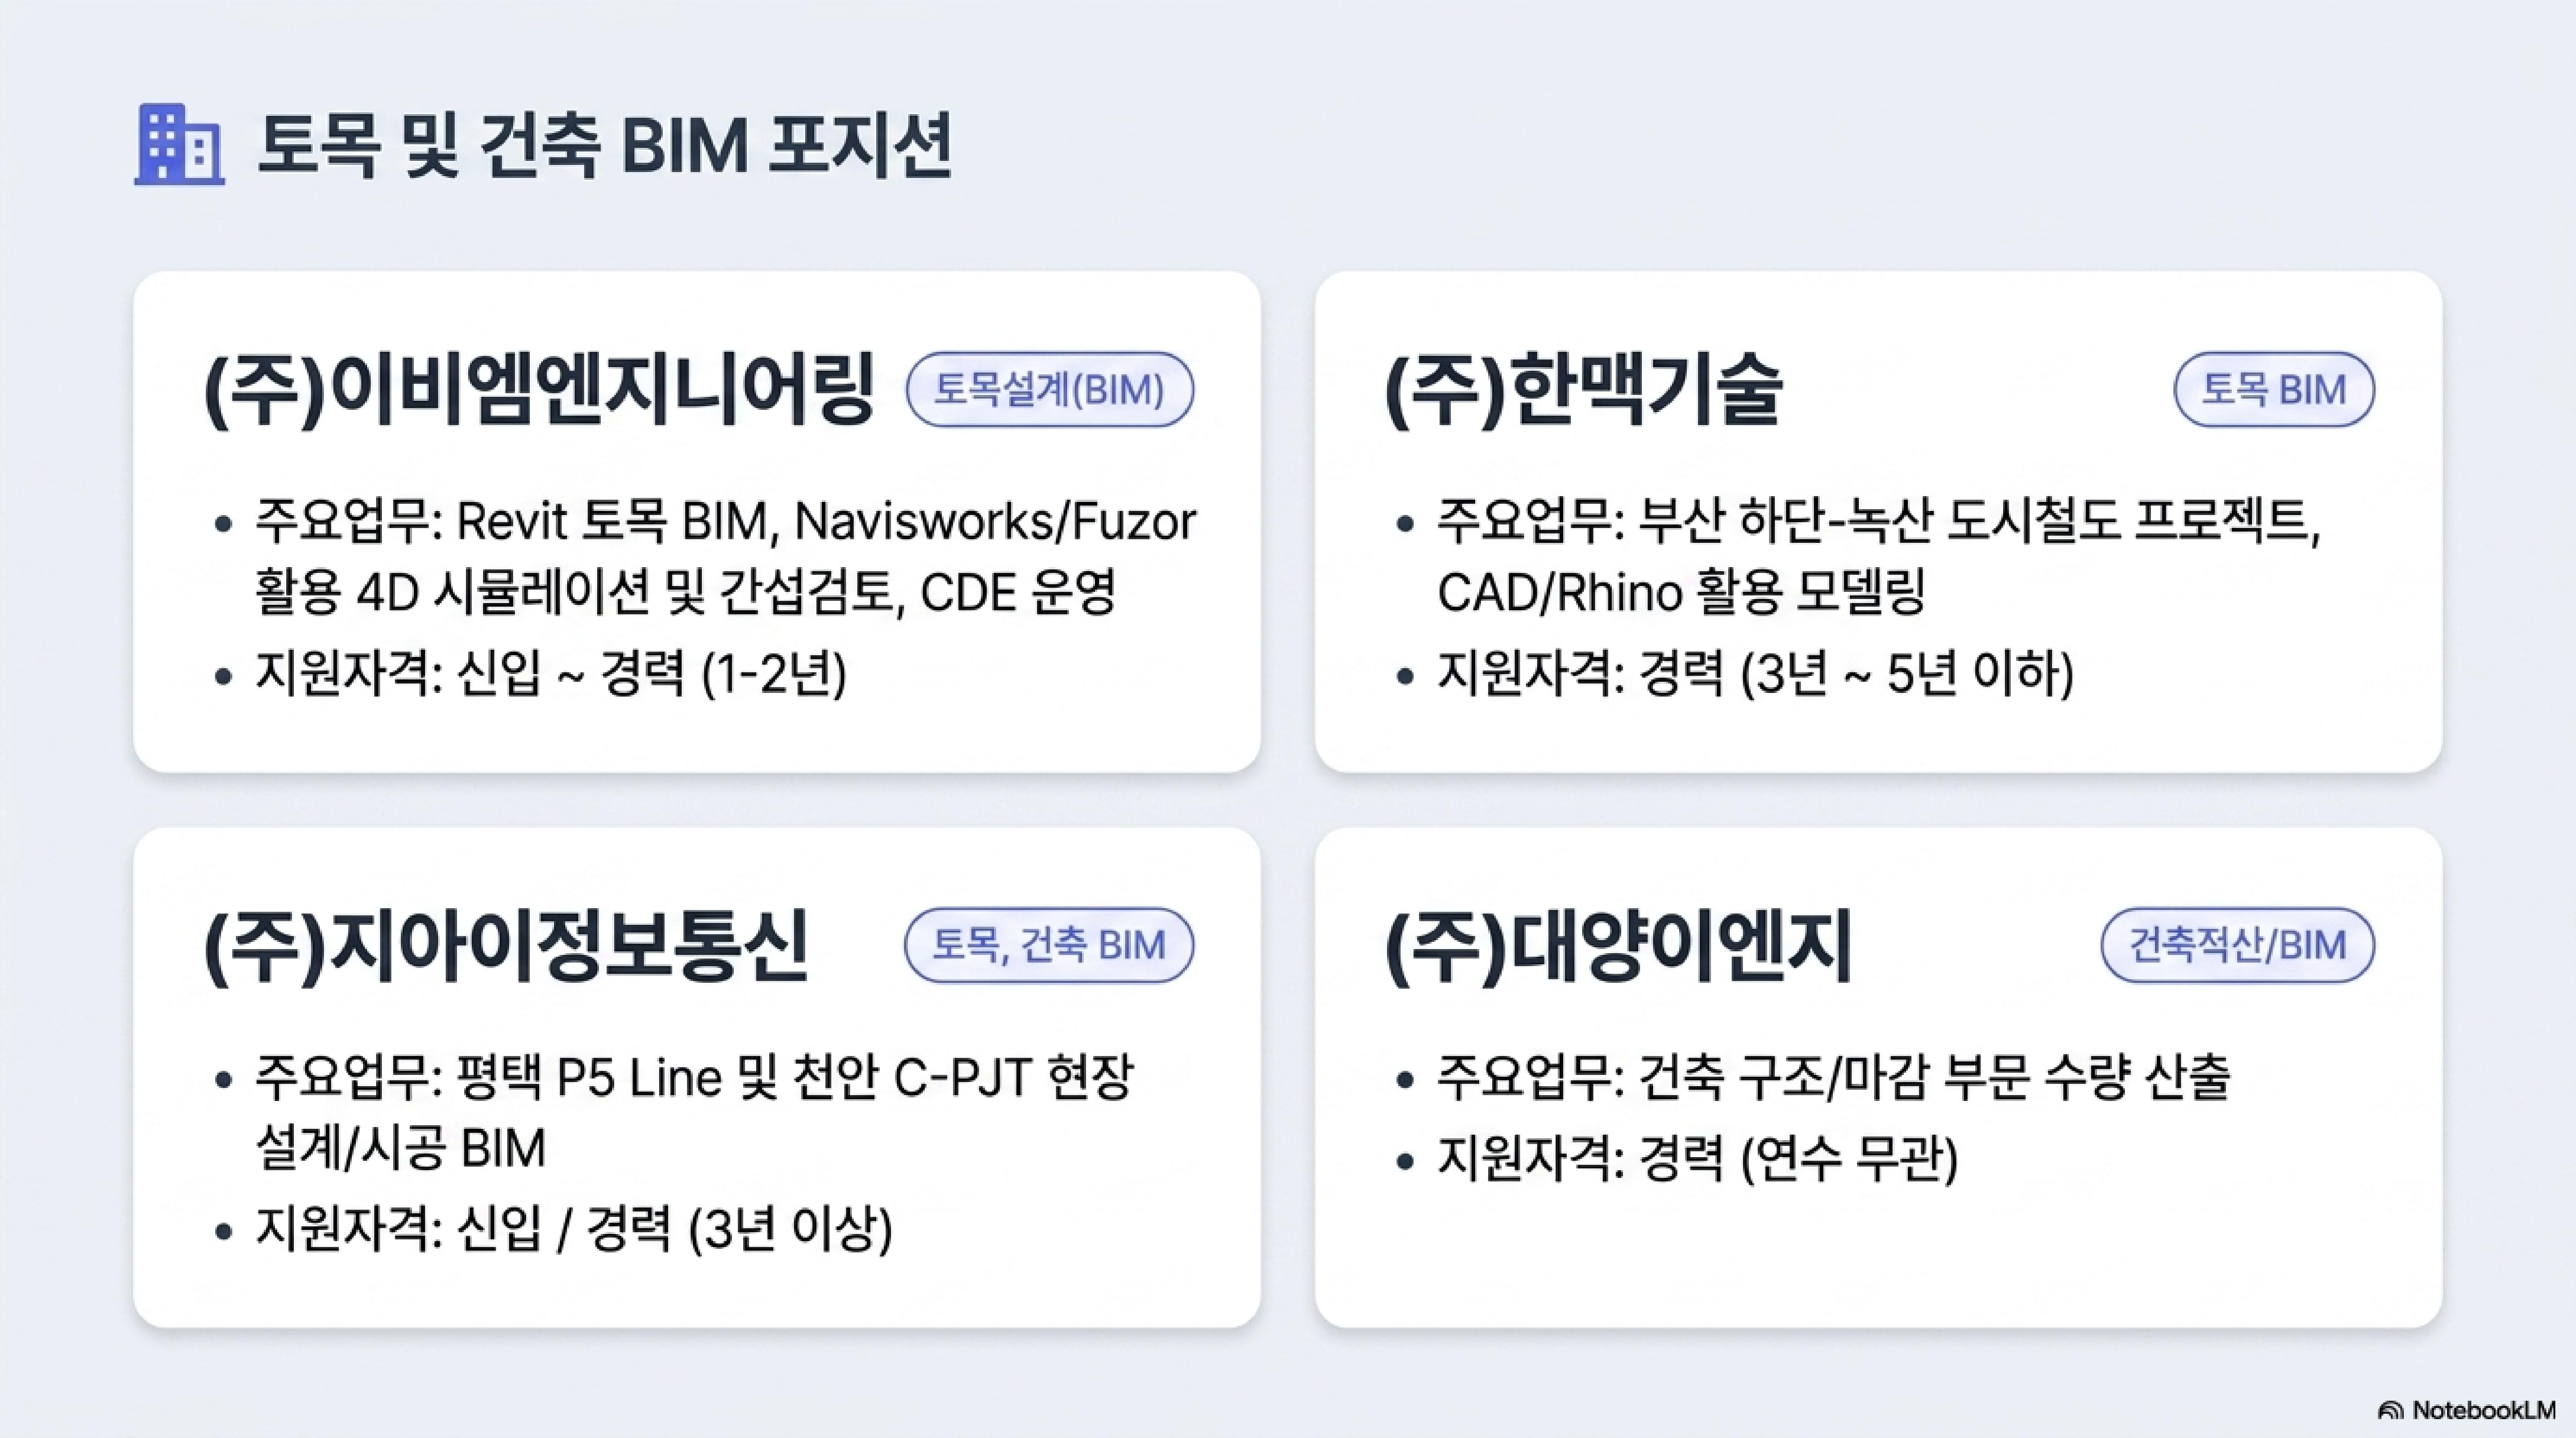Click the 건축적산/BIM tag badge
This screenshot has width=2576, height=1438.
pyautogui.click(x=2237, y=945)
